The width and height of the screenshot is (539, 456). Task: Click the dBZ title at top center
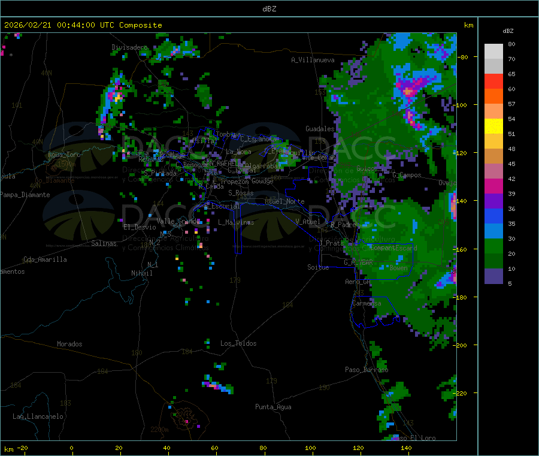[x=269, y=9]
